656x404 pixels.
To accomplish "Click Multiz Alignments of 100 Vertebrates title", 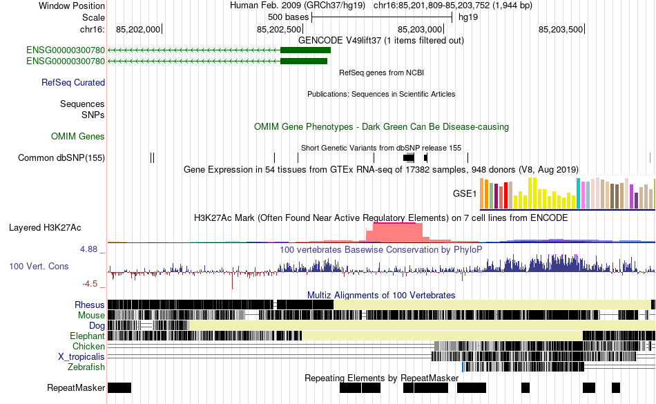I will point(381,296).
